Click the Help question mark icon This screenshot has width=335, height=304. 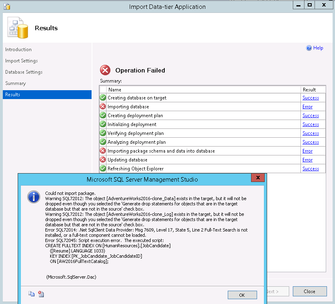tap(309, 48)
